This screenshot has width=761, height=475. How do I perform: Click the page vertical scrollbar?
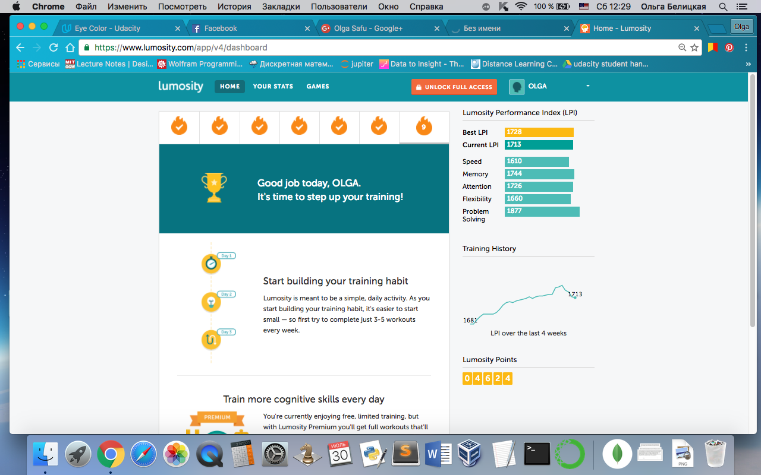point(752,201)
